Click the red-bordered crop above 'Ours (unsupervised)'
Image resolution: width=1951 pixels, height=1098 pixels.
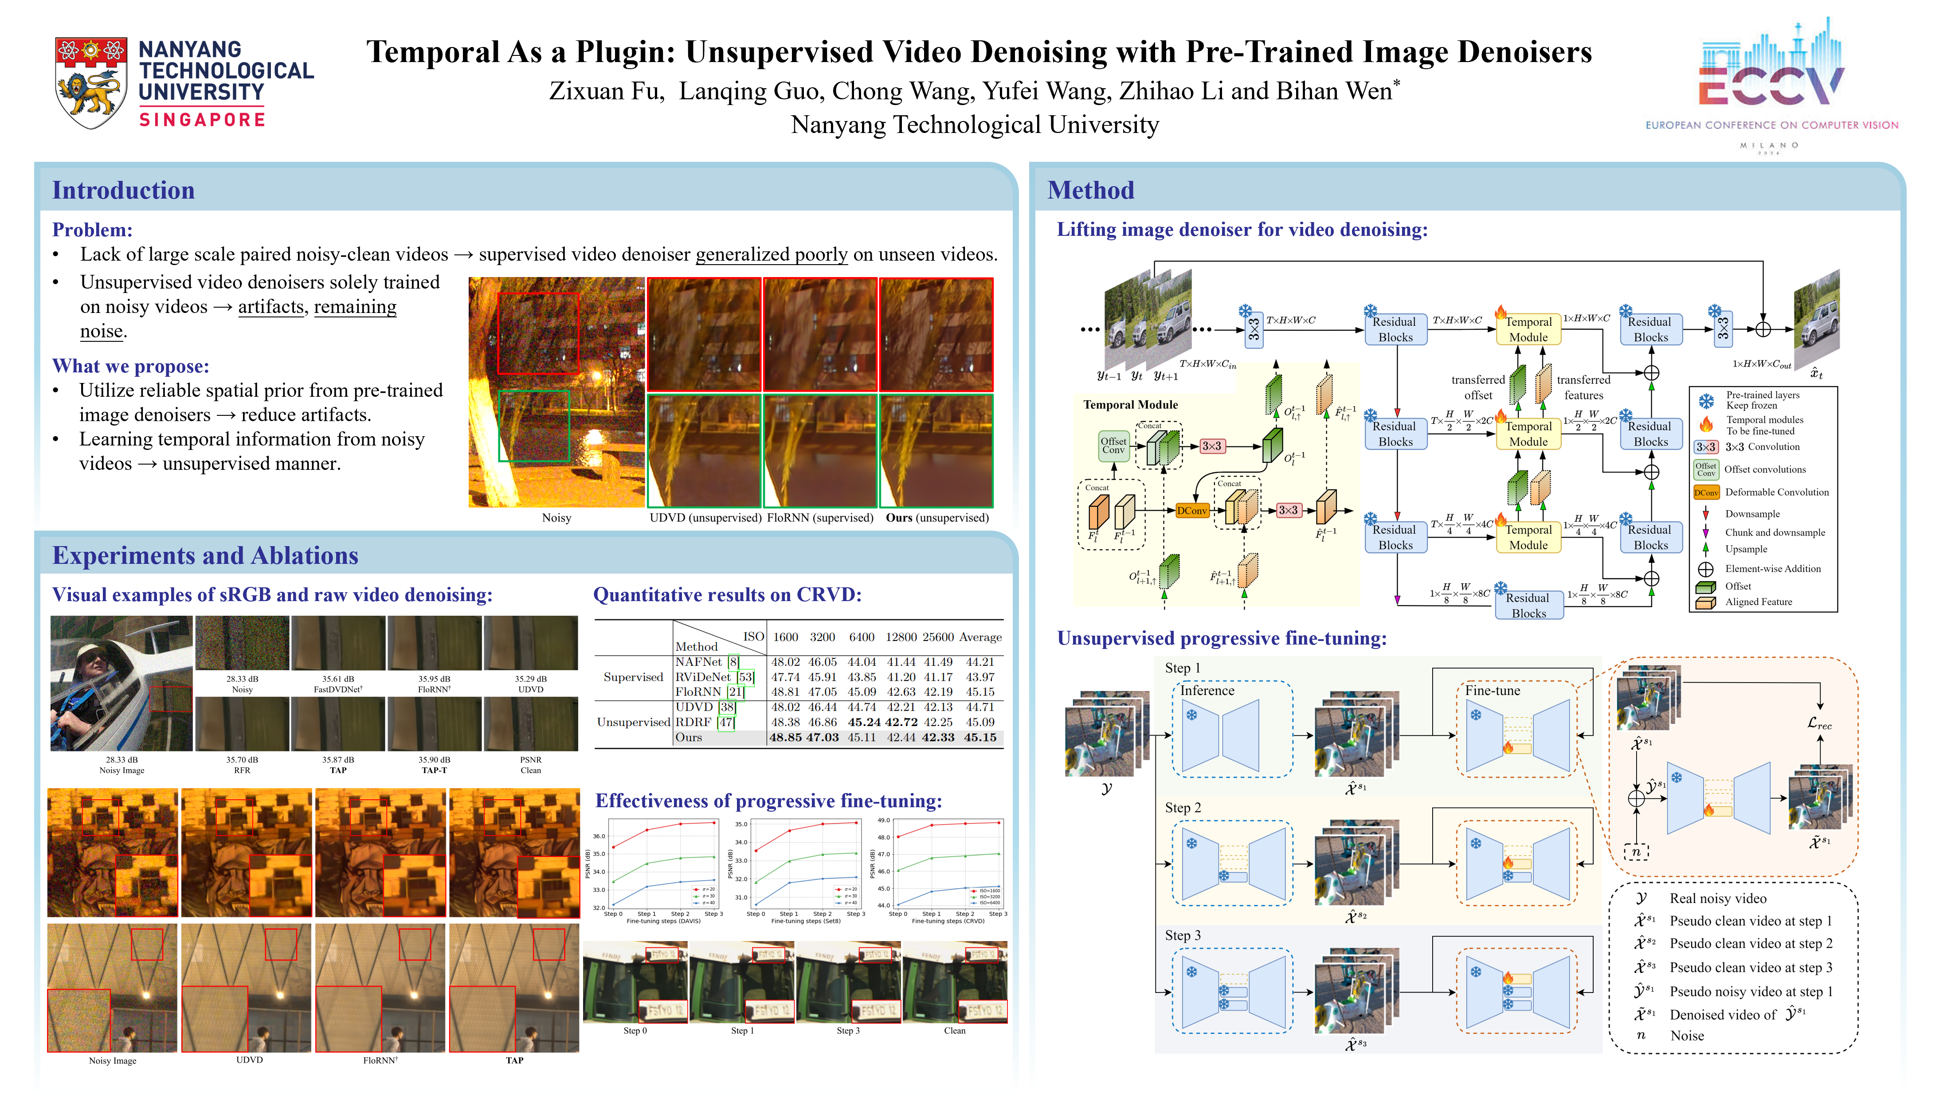pos(936,335)
